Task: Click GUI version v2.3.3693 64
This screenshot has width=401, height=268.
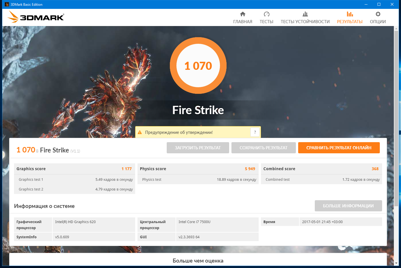Action: (x=189, y=237)
